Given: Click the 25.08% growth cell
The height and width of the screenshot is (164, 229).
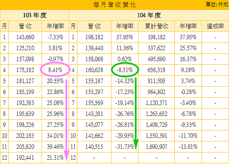Looking at the screenshot, I should click(55, 103).
